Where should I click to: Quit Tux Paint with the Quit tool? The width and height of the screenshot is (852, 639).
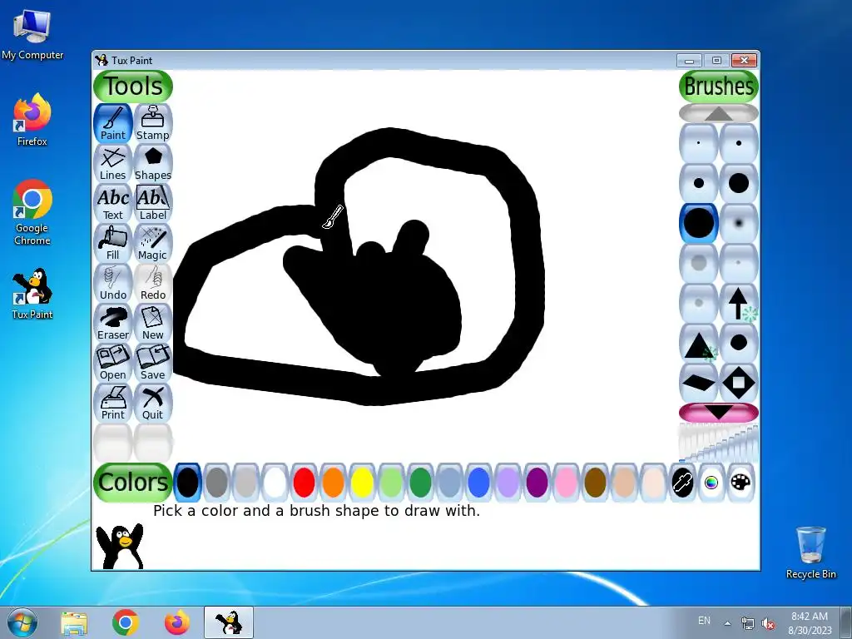[153, 403]
